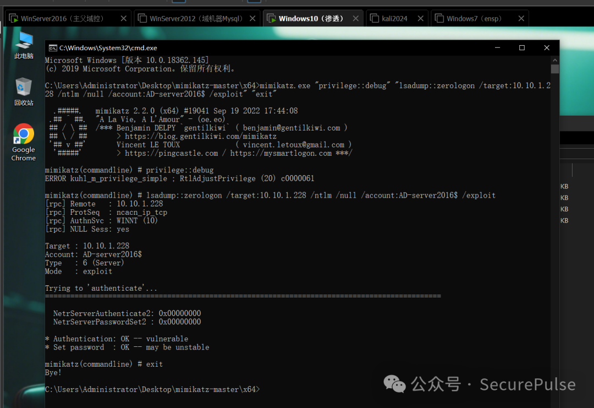
Task: Open the Windows7 ensp VM tab
Action: (x=480, y=19)
